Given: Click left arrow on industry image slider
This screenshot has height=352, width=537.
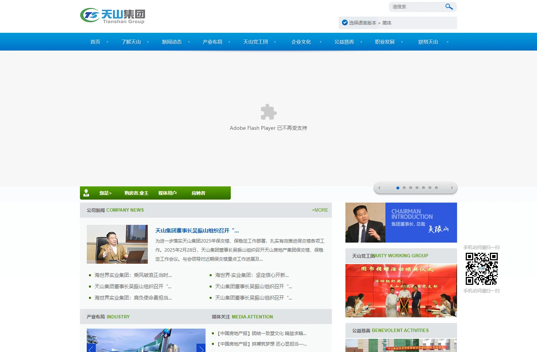Looking at the screenshot, I should coord(91,348).
